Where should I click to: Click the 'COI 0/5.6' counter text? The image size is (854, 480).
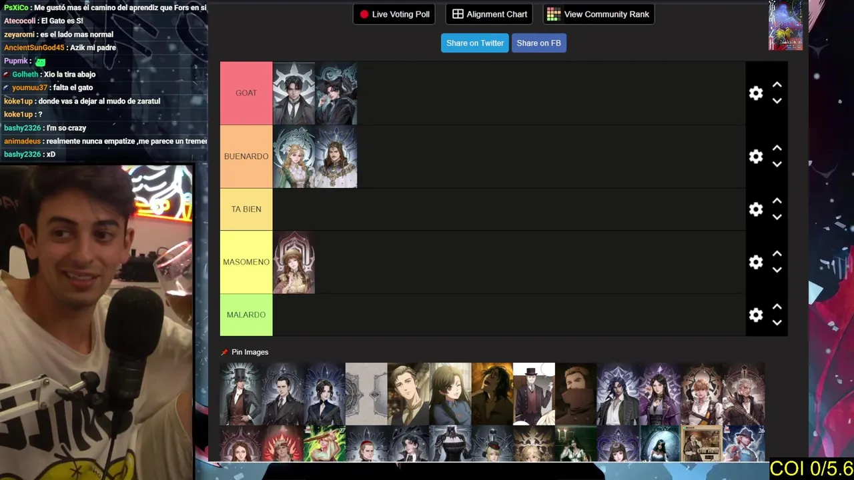[811, 468]
